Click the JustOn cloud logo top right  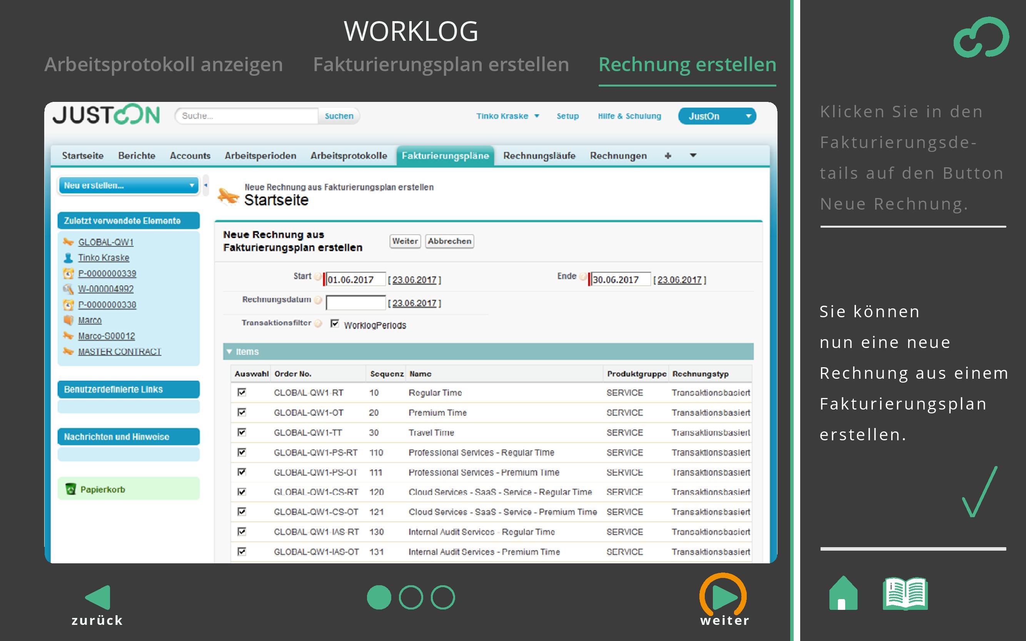[x=981, y=37]
